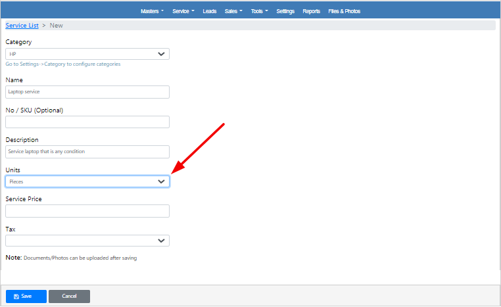Click the Cancel button
The width and height of the screenshot is (501, 307).
click(x=69, y=296)
